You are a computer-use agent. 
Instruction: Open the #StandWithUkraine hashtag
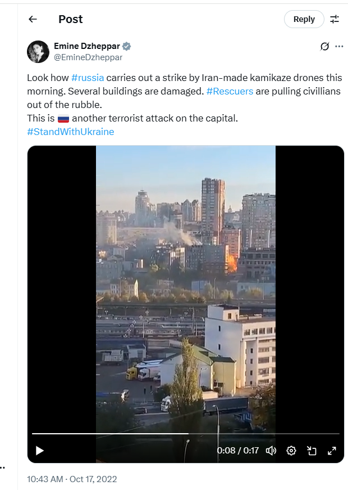(x=70, y=132)
